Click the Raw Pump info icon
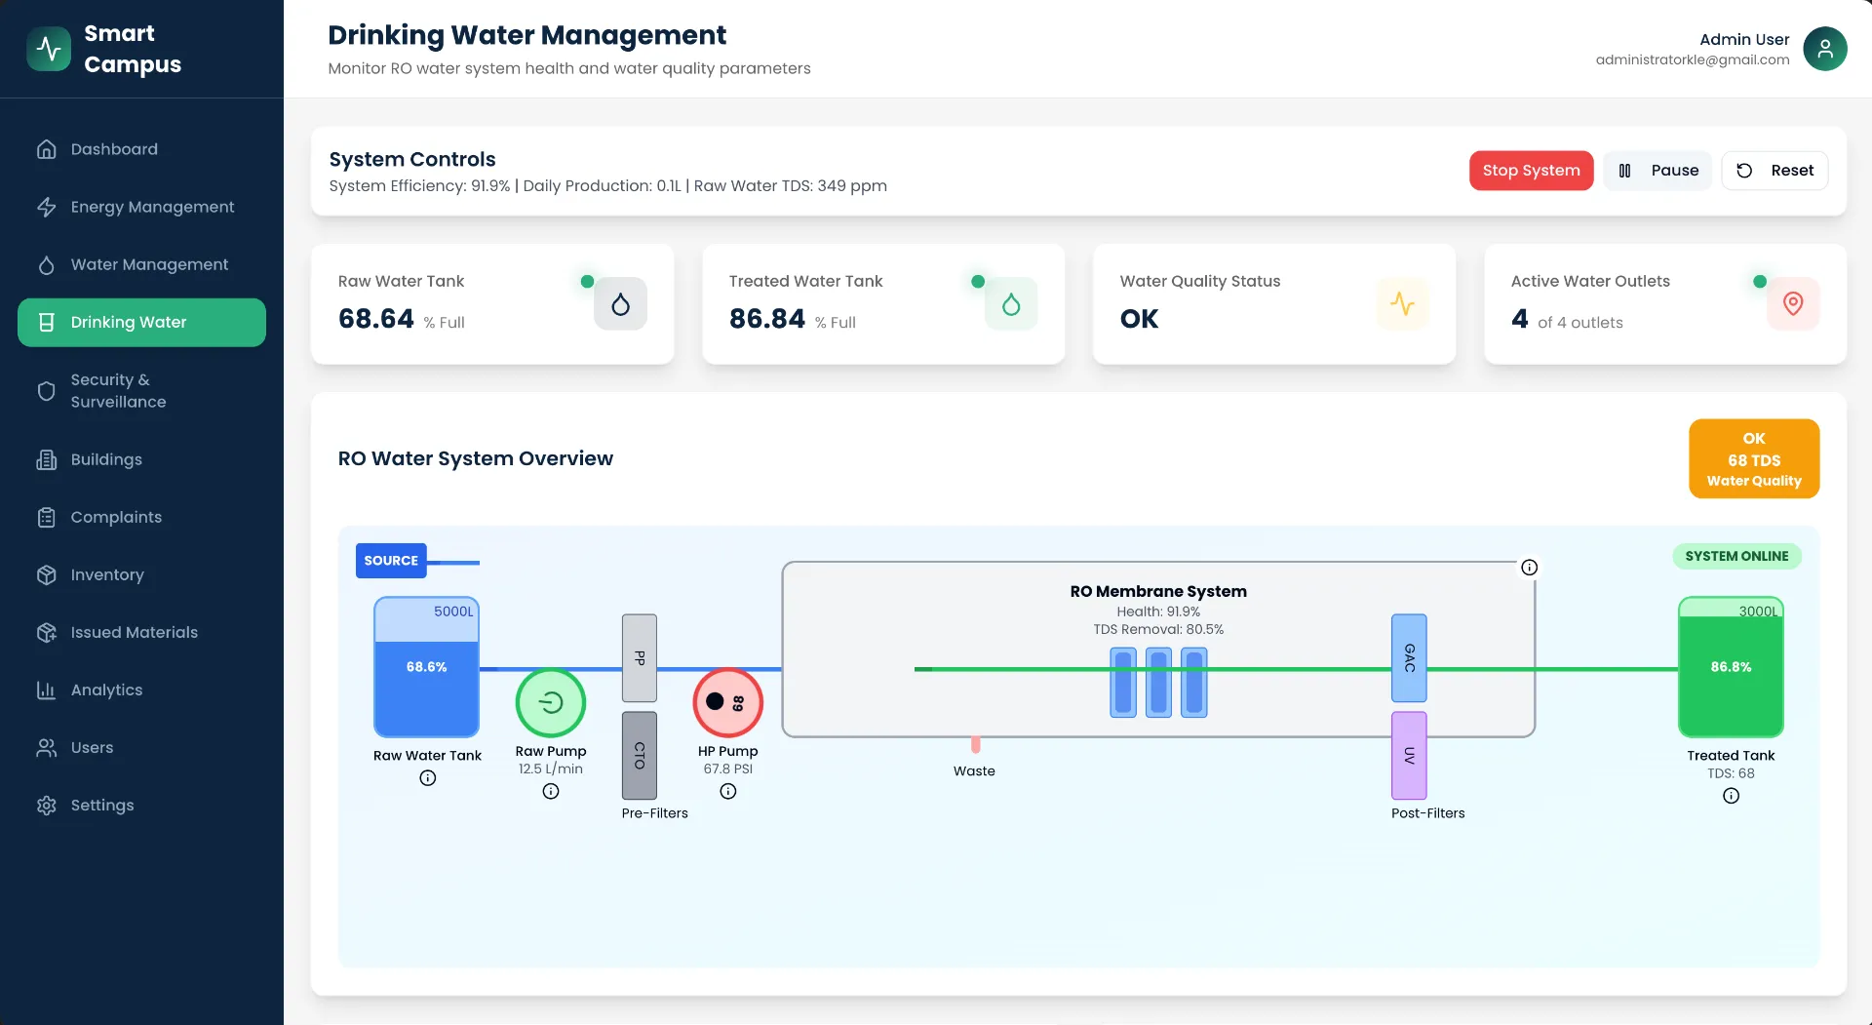This screenshot has width=1872, height=1025. 550,791
